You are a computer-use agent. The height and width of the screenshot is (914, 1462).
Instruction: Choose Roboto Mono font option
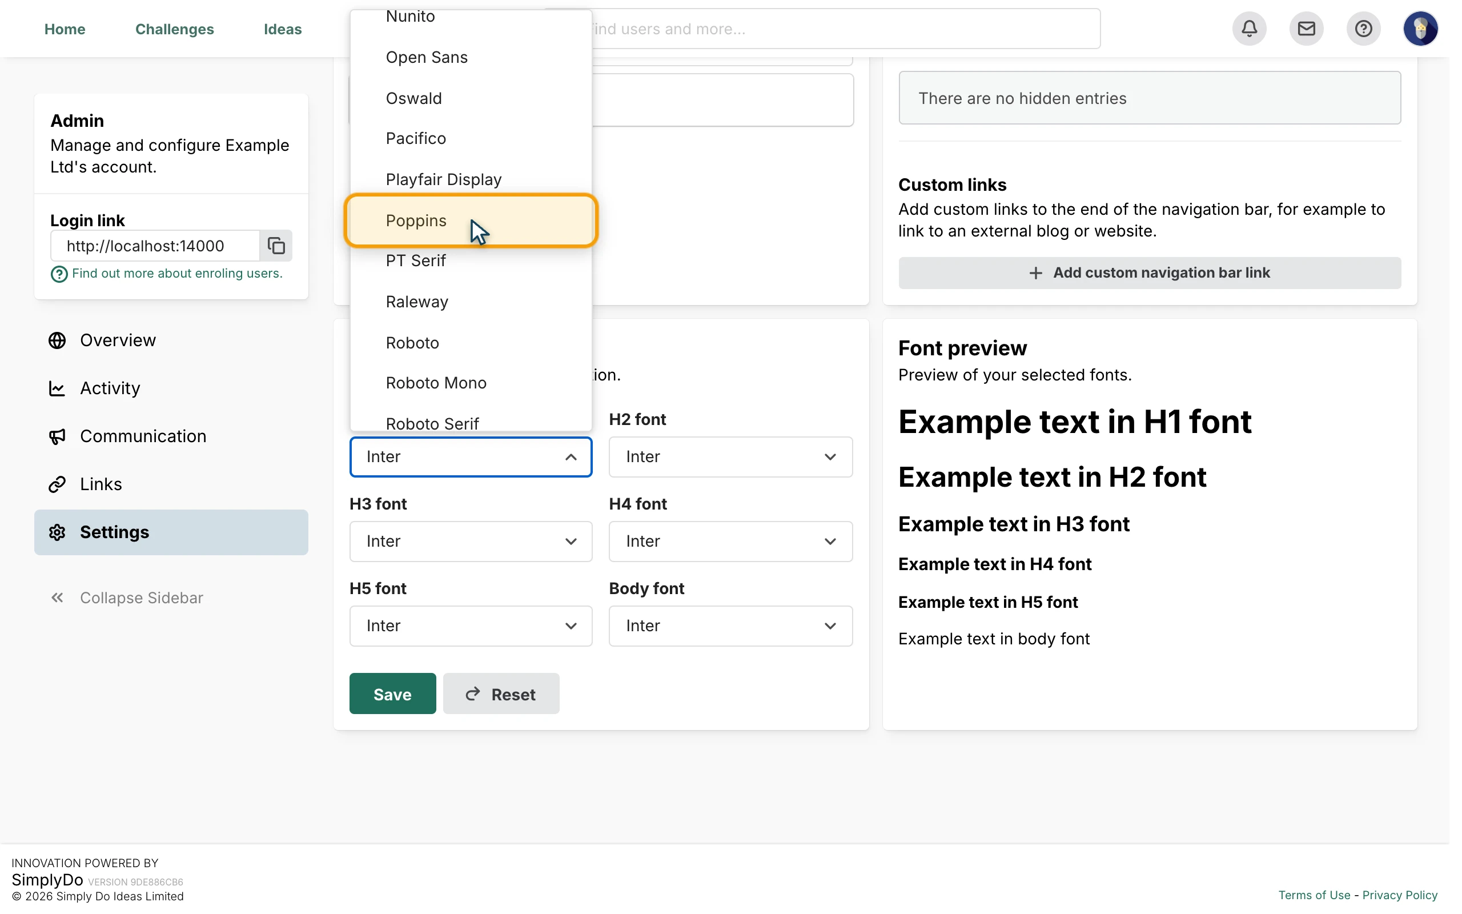pos(471,383)
